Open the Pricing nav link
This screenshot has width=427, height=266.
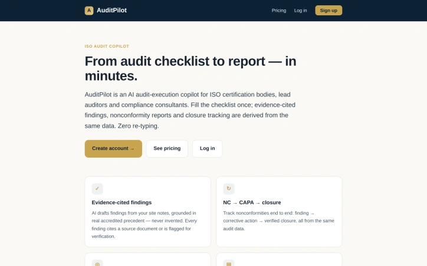279,11
